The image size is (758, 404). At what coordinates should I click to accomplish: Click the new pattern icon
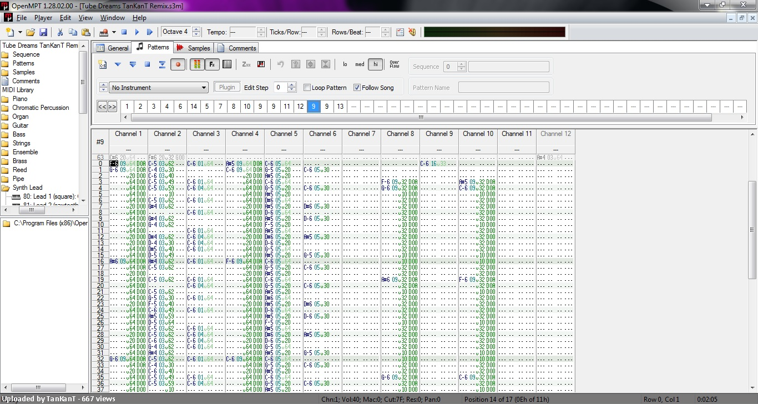(102, 64)
